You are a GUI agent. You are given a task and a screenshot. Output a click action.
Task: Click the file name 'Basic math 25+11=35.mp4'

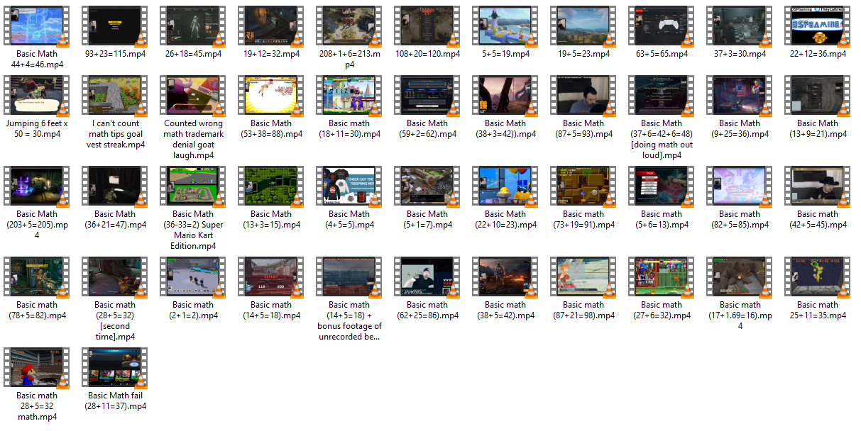point(818,310)
